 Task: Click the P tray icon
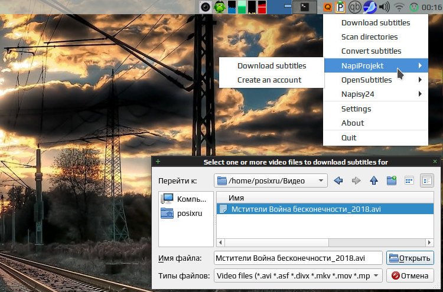(x=340, y=7)
